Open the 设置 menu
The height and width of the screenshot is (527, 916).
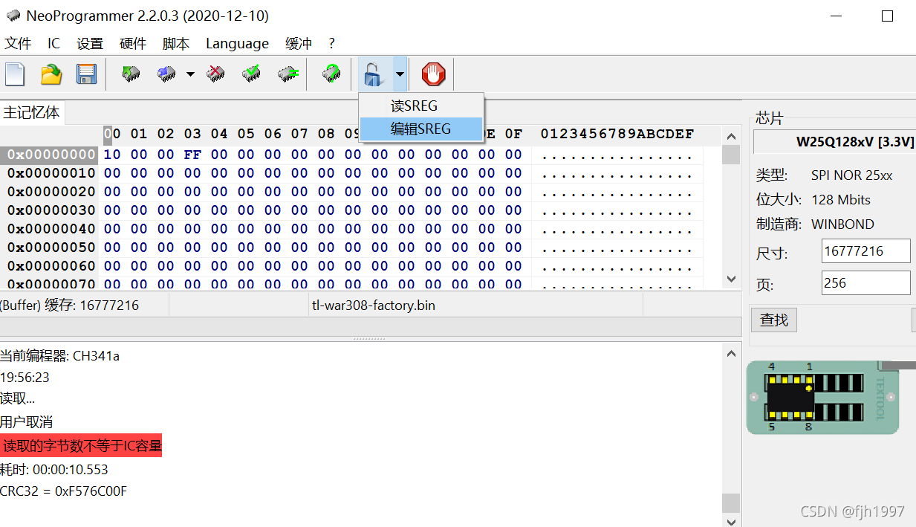(x=90, y=44)
